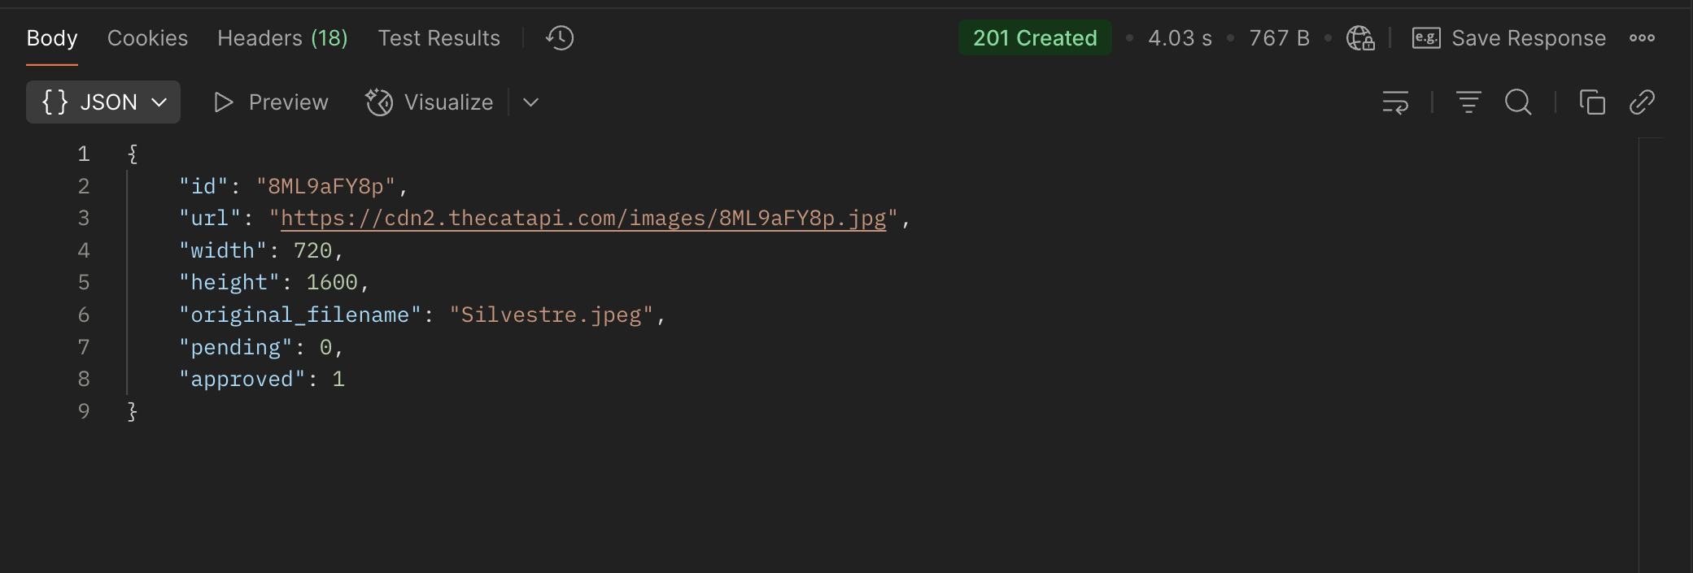Click the network globe lock icon

point(1360,38)
